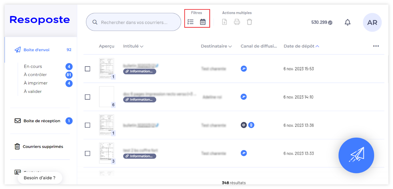
Task: Tick the checkbox for the 13:36 mail row
Action: click(88, 125)
